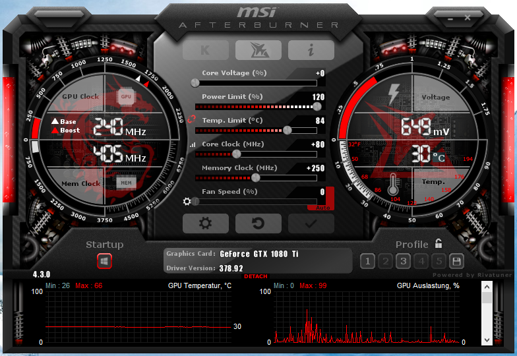Select profile slot 2

tap(385, 261)
